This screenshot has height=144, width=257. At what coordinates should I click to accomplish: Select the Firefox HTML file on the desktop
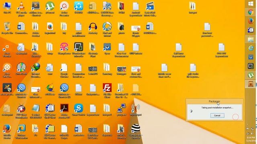click(x=50, y=28)
